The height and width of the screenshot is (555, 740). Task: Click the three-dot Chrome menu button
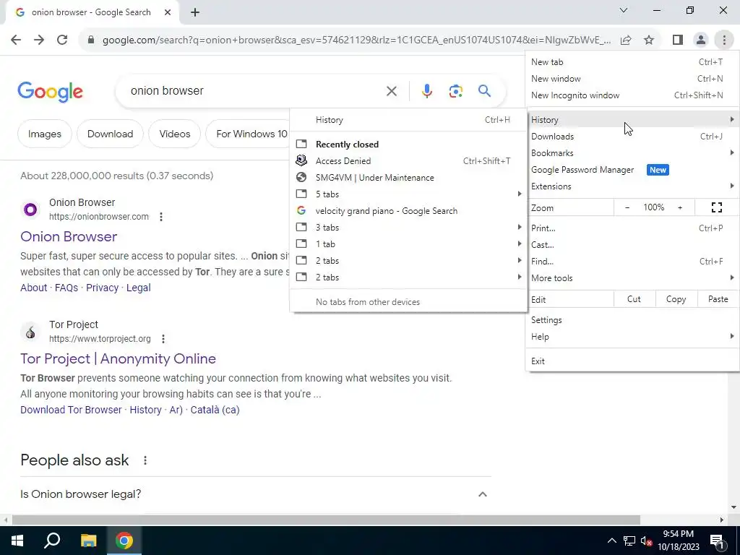[x=724, y=40]
